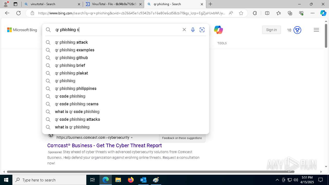Enable split screen view
Screen dimensions: 329x185
click(x=267, y=13)
